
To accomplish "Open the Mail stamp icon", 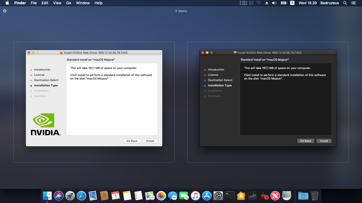I will click(93, 196).
